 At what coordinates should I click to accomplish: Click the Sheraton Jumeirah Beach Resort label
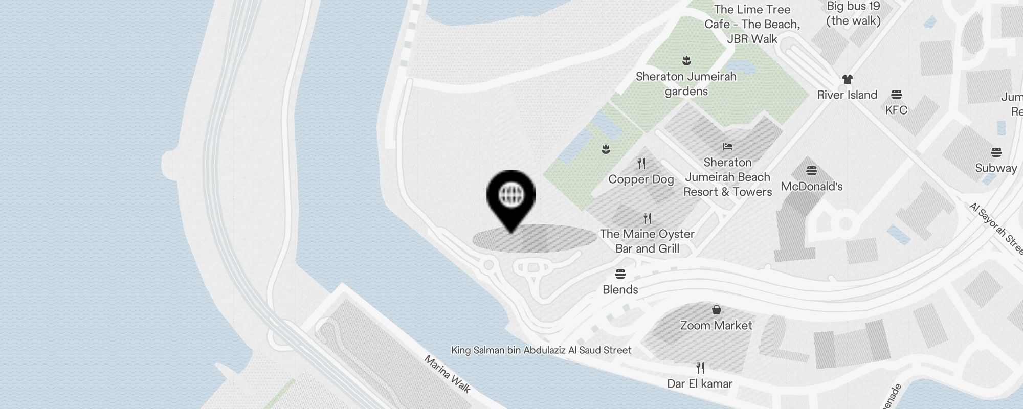coord(728,177)
